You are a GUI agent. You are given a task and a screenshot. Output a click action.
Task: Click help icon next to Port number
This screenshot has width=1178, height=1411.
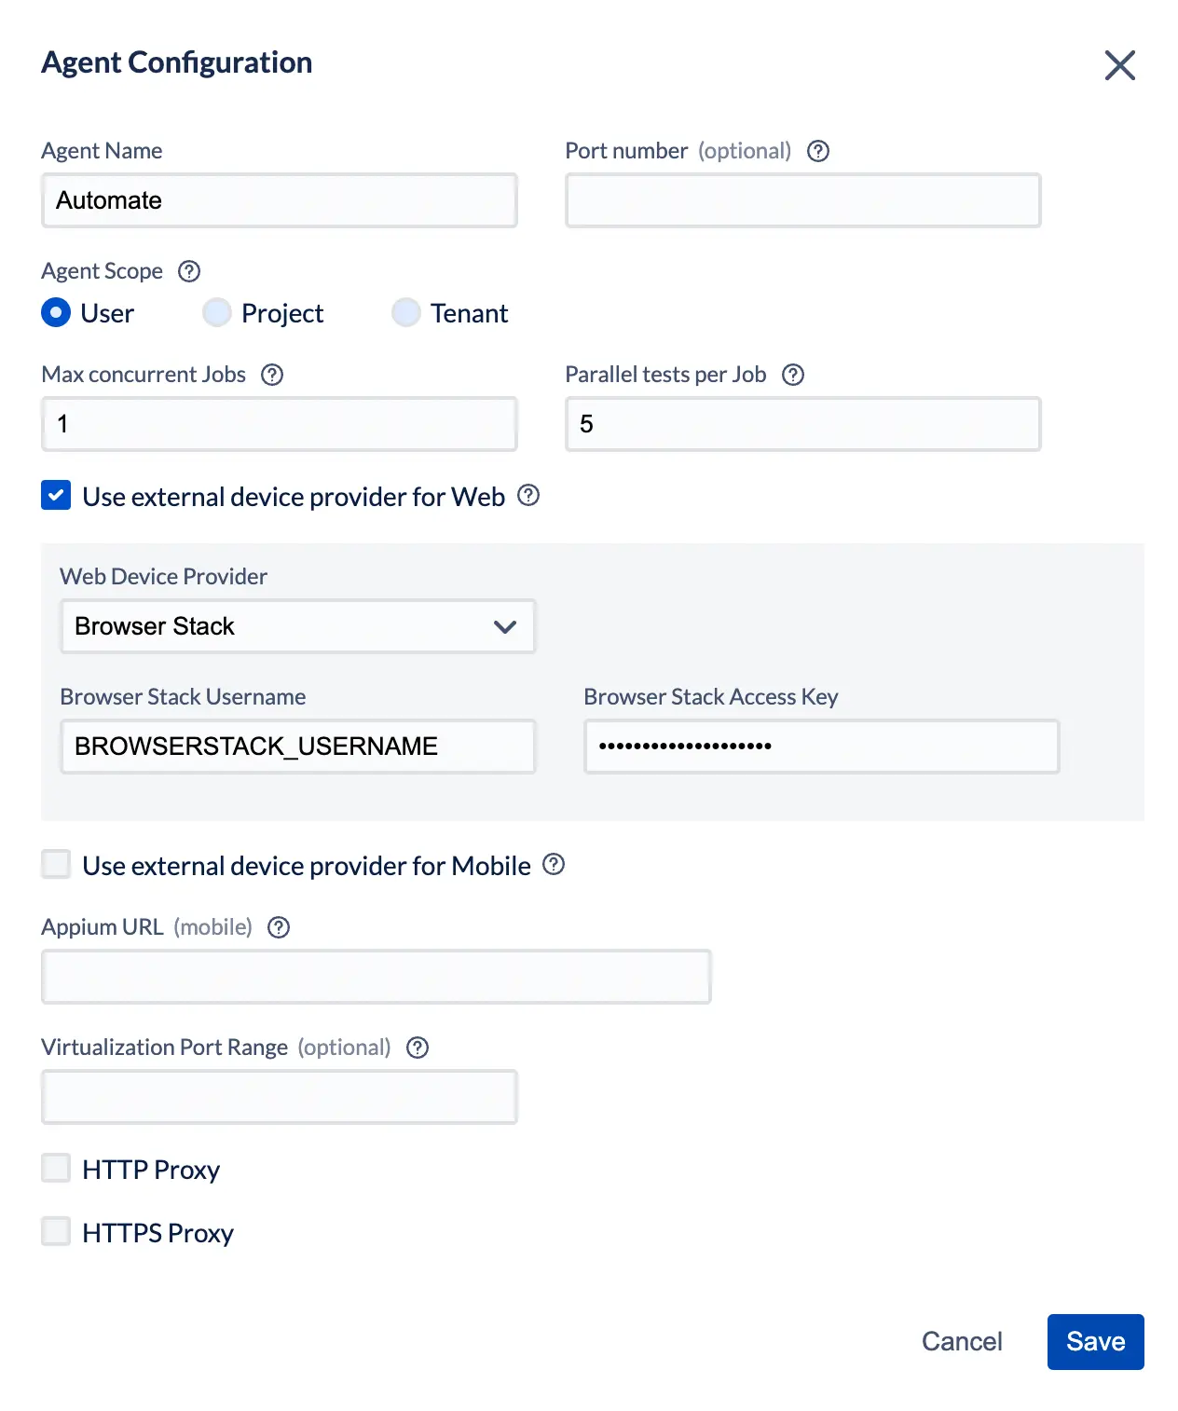click(818, 151)
